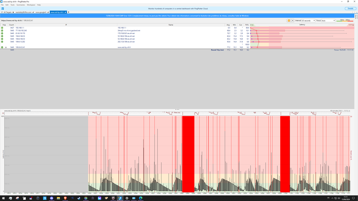
Task: Click the latency color scale 100ms/200ms legend
Action: pos(345,20)
